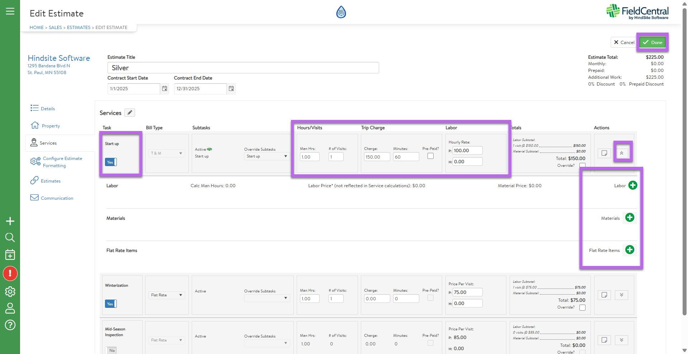Collapse the Start up task details
The image size is (688, 354).
click(622, 153)
